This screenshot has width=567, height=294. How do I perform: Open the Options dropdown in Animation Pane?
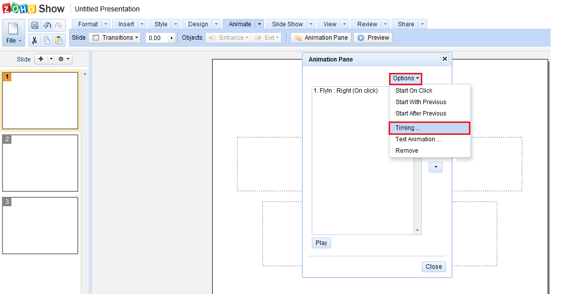tap(406, 78)
